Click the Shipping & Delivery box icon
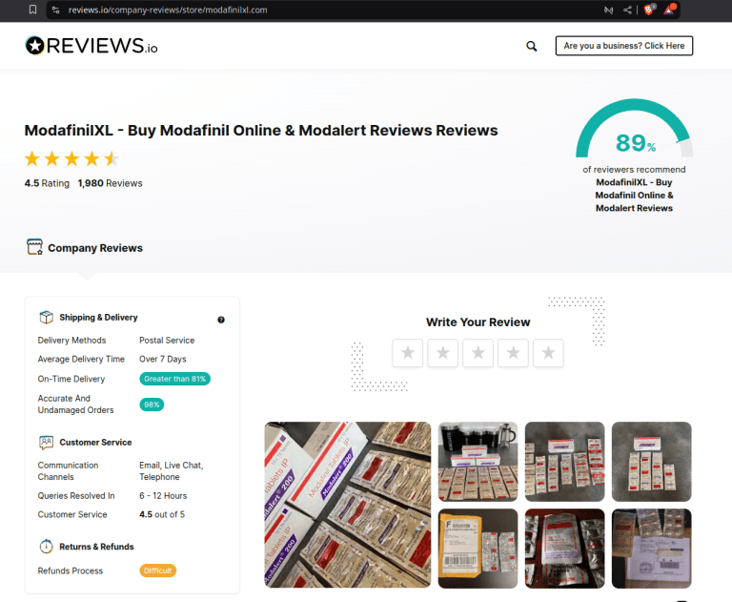Viewport: 732px width, 602px height. point(46,318)
